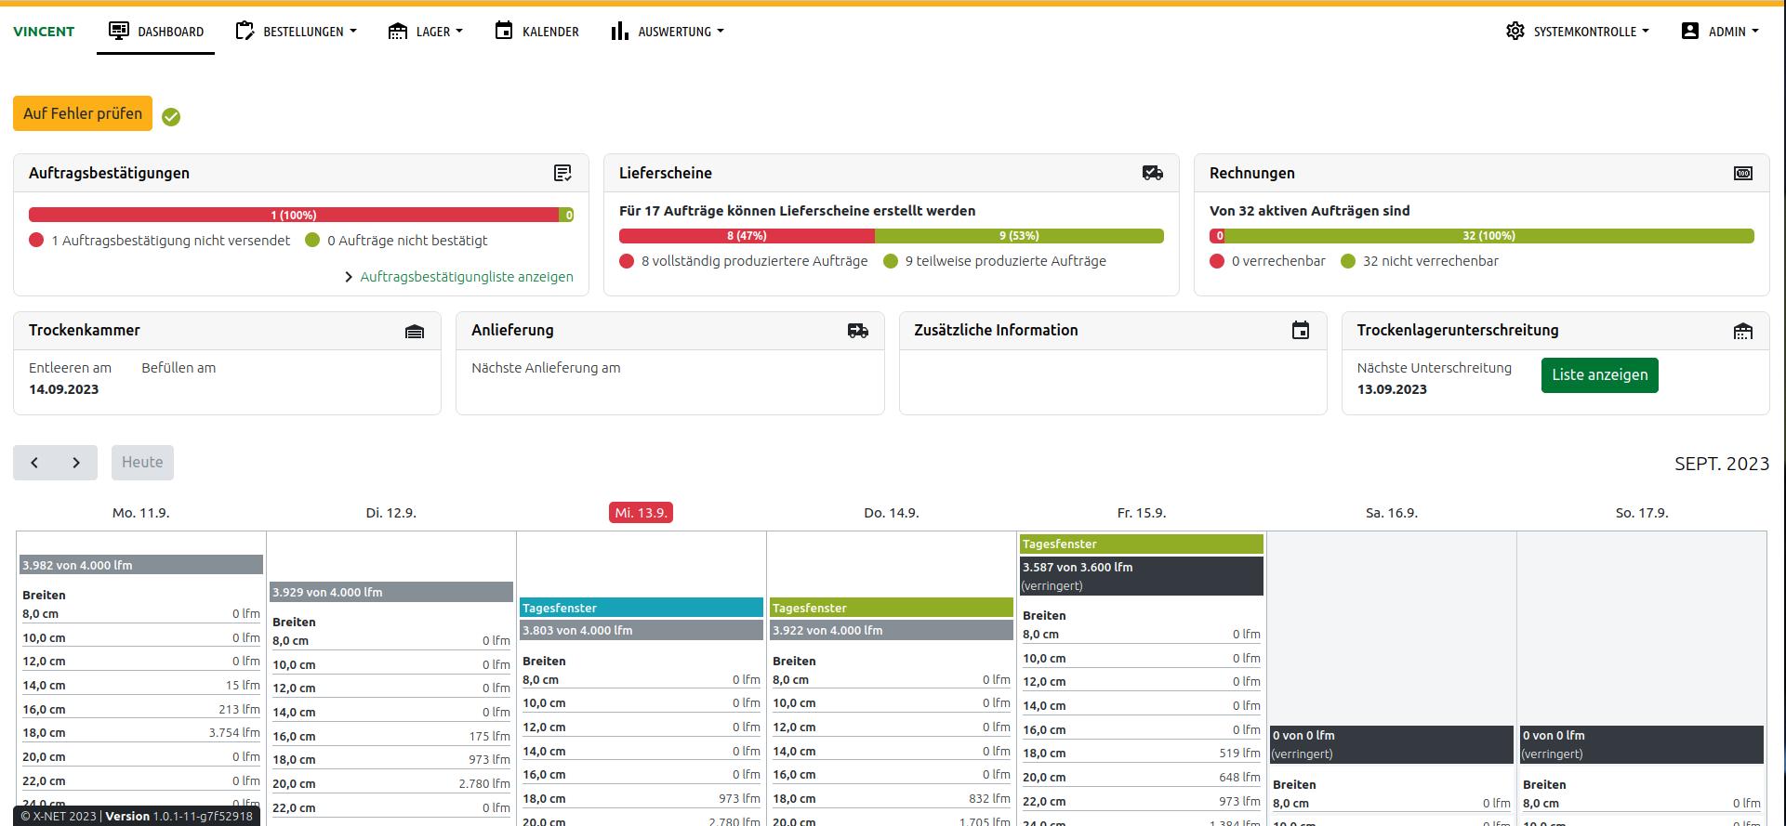Viewport: 1786px width, 826px height.
Task: Go to the Kalender page
Action: pos(536,32)
